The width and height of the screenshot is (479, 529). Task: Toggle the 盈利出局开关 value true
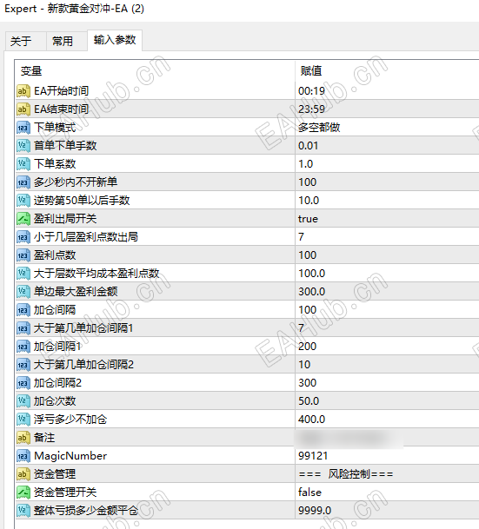click(308, 219)
